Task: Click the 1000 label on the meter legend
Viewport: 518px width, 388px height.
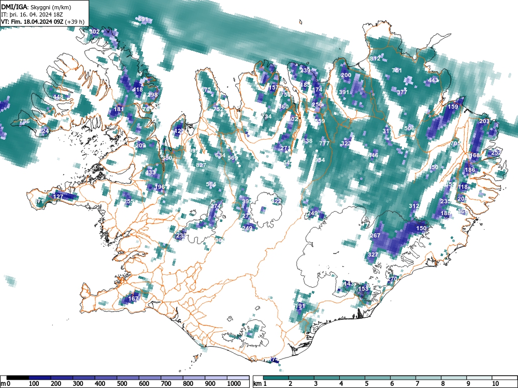Action: 234,383
